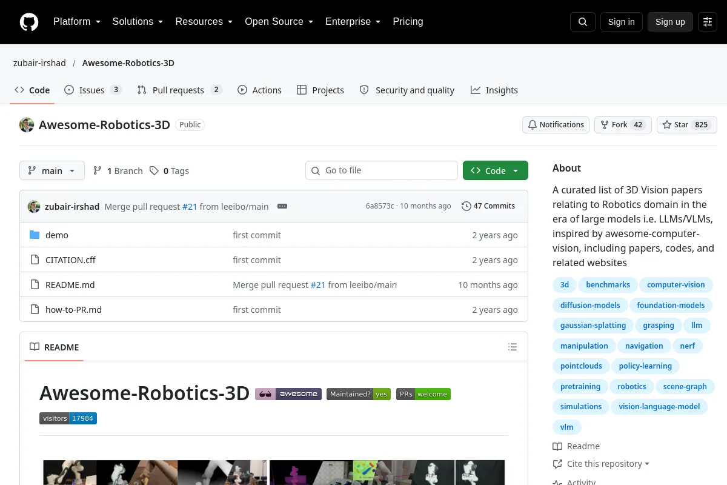Open the appearance settings icon

coord(708,22)
